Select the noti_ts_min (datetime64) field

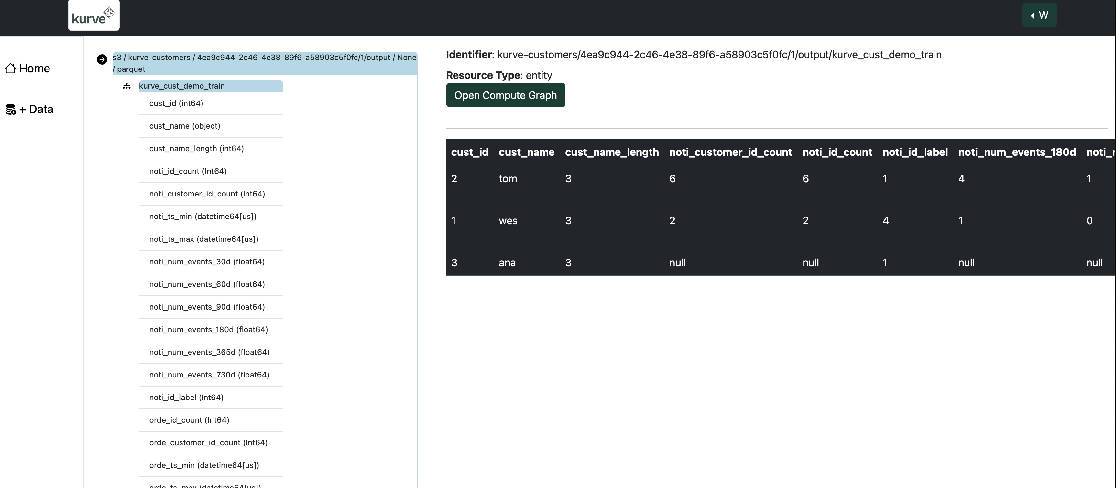202,216
